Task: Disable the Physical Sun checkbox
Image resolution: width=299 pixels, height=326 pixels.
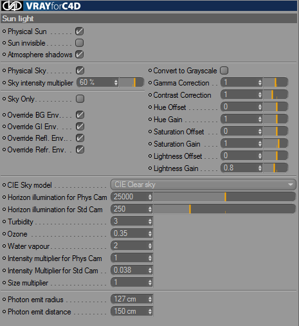Action: [79, 32]
